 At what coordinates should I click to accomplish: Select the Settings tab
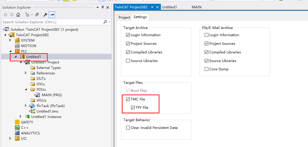click(140, 17)
